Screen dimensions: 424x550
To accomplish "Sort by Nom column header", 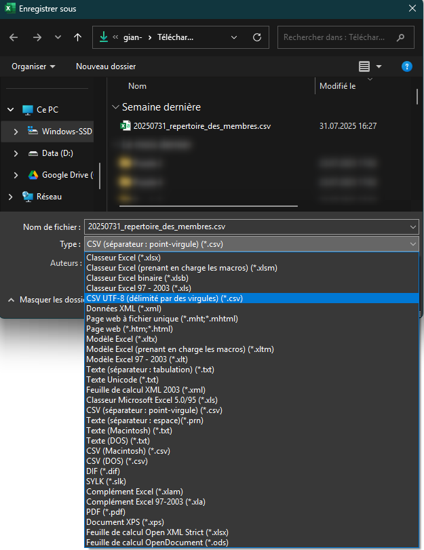I will tap(137, 86).
